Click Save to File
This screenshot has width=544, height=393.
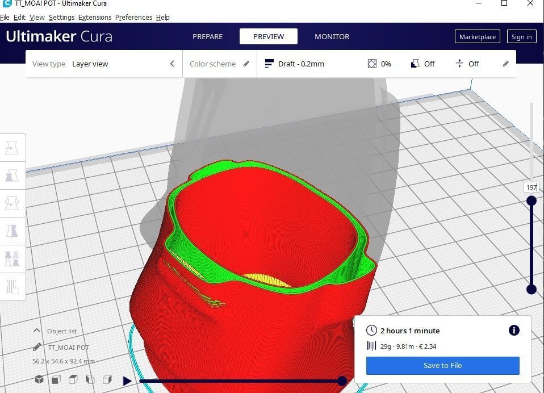pos(443,365)
